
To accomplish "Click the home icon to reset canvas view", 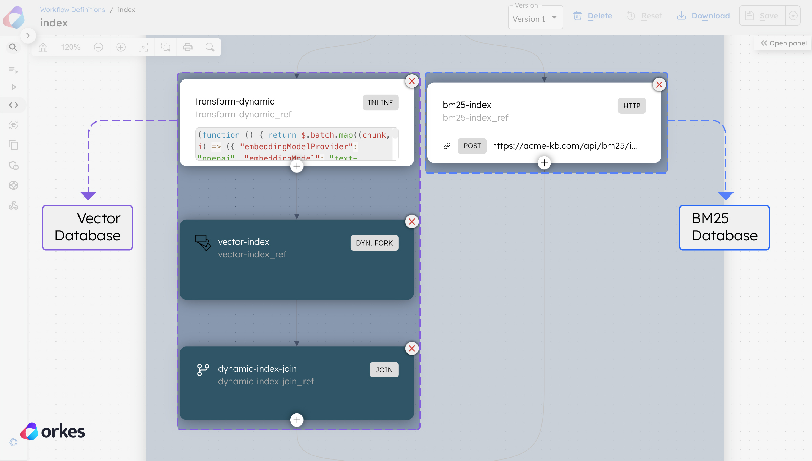I will [x=43, y=47].
